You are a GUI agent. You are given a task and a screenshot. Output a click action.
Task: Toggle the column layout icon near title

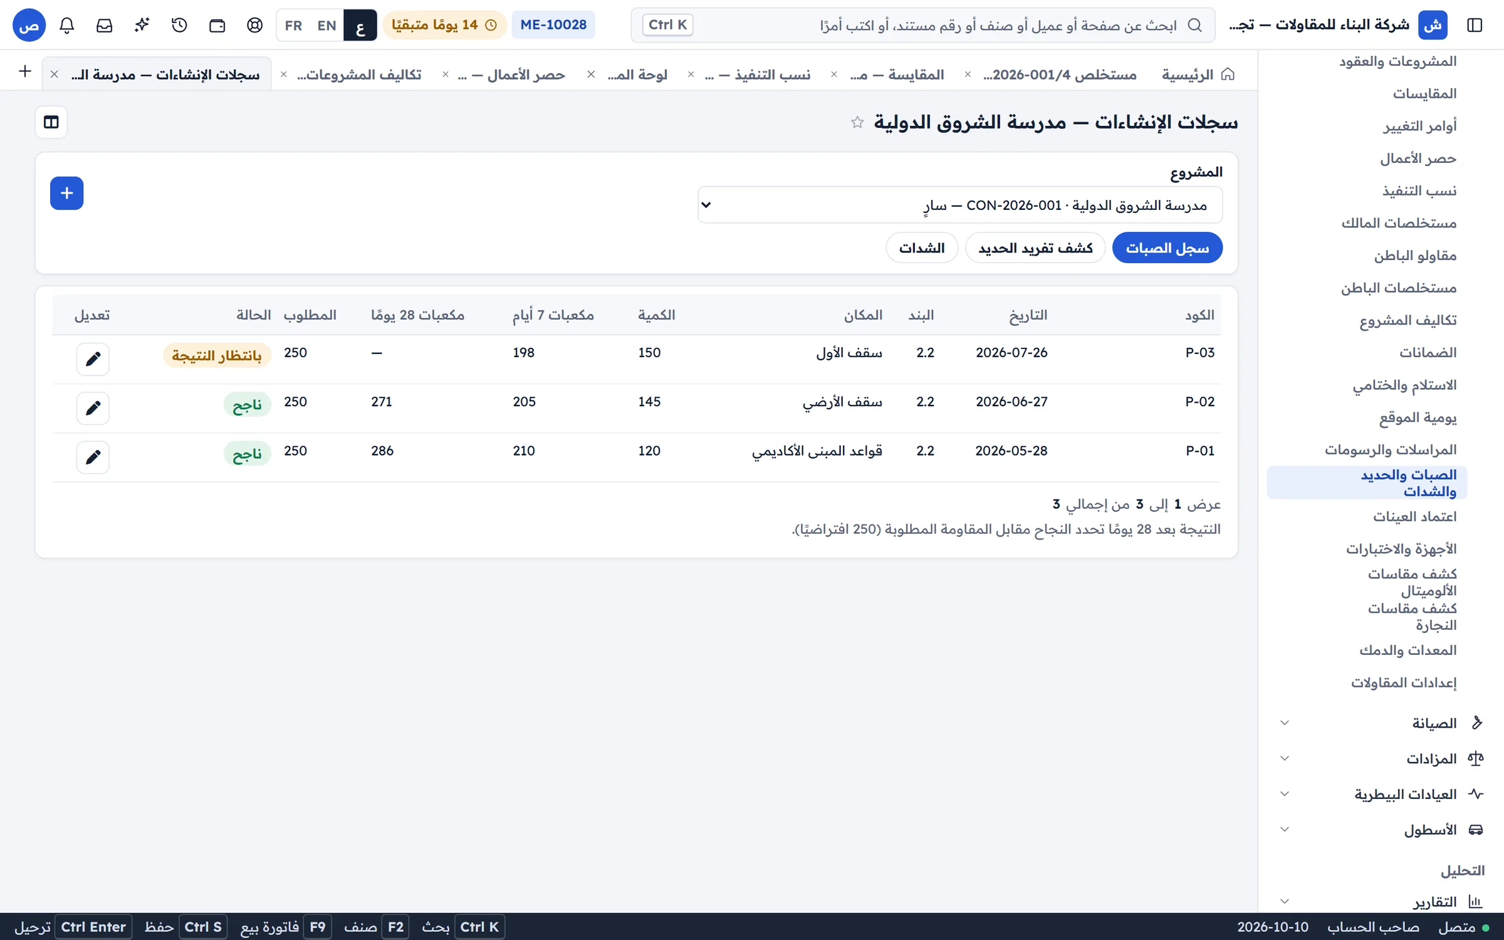pyautogui.click(x=51, y=122)
